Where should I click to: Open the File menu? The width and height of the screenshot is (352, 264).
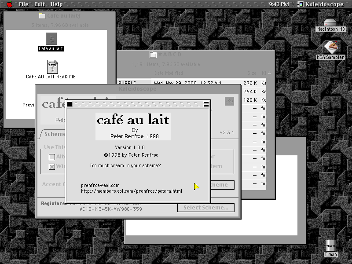[24, 4]
